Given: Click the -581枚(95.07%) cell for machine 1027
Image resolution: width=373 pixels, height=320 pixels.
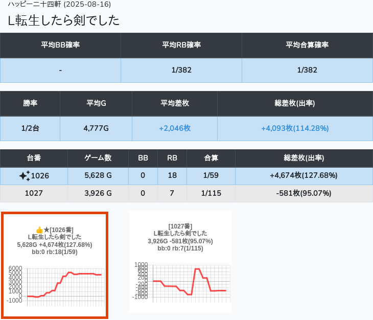Looking at the screenshot, I should (303, 193).
